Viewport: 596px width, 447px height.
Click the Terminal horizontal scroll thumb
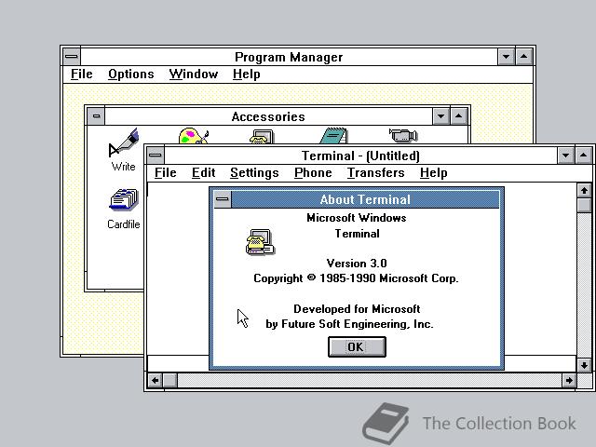click(170, 381)
